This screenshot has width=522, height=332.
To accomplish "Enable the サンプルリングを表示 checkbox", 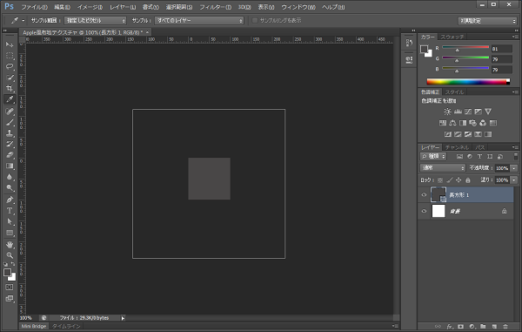I will point(255,21).
